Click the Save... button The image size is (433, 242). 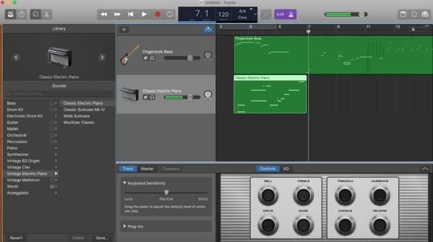click(102, 237)
